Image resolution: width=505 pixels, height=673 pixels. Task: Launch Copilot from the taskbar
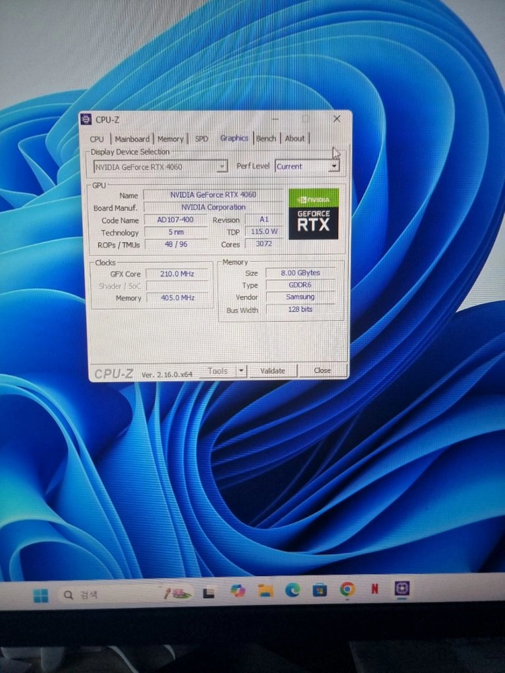pyautogui.click(x=238, y=592)
